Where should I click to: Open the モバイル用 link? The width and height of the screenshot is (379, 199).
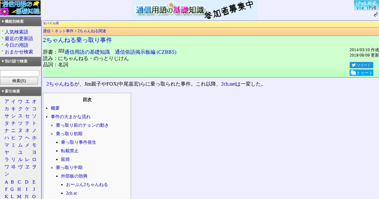point(51,23)
